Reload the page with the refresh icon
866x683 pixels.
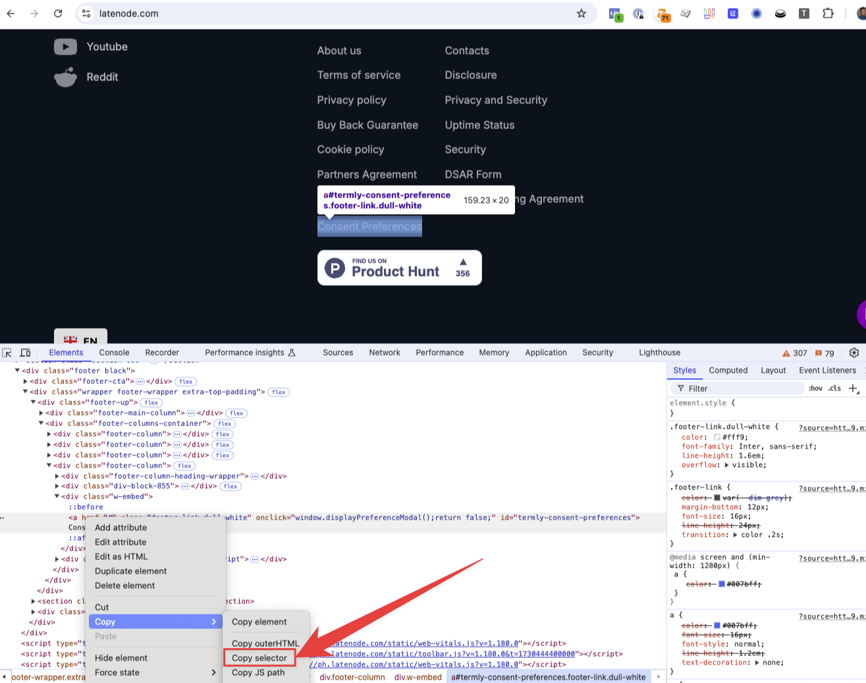point(58,14)
